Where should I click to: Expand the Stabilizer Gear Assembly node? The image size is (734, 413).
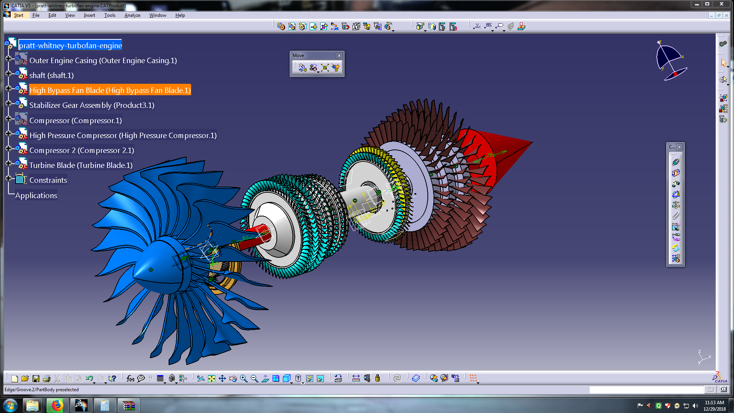(8, 103)
